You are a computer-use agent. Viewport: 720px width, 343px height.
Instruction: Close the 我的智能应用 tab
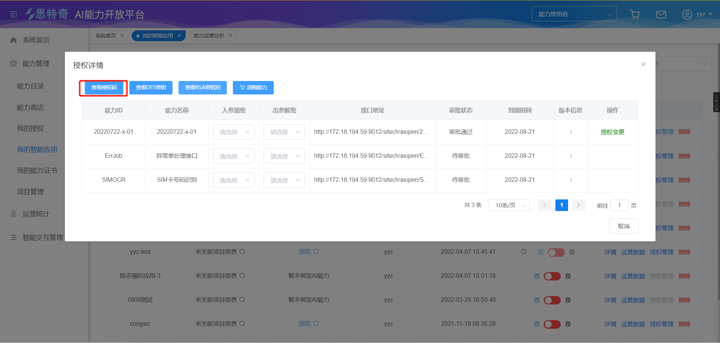179,36
